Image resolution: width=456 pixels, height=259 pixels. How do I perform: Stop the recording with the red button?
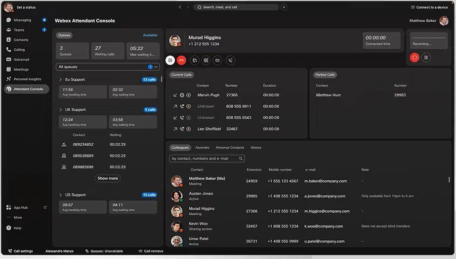click(415, 58)
